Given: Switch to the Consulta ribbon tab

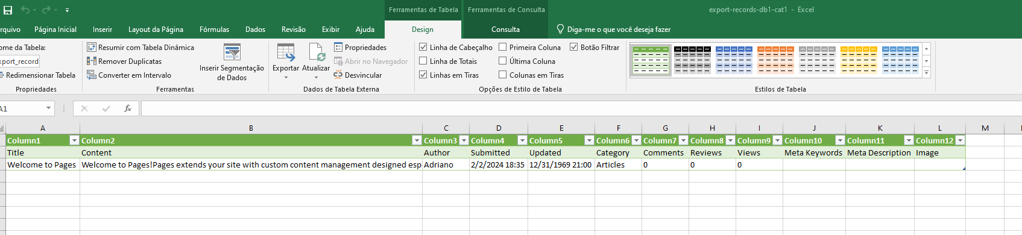Looking at the screenshot, I should click(505, 30).
